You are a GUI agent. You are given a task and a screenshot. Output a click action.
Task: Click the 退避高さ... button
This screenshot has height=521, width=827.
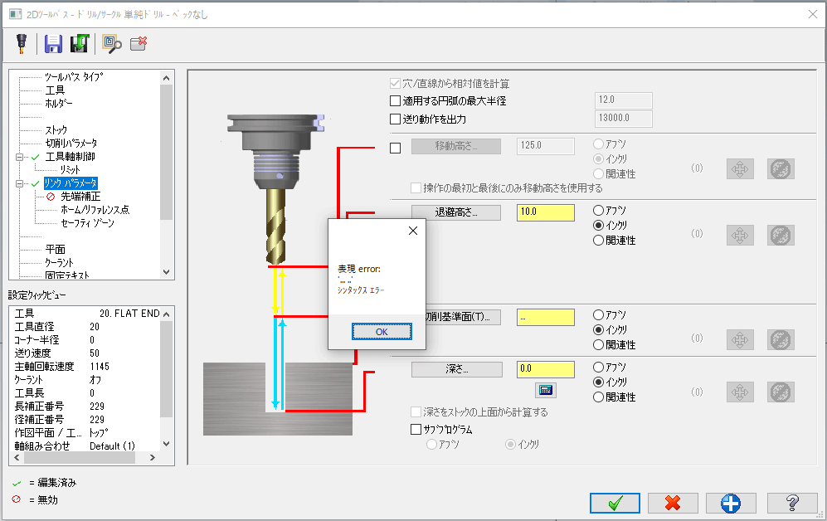(x=456, y=212)
